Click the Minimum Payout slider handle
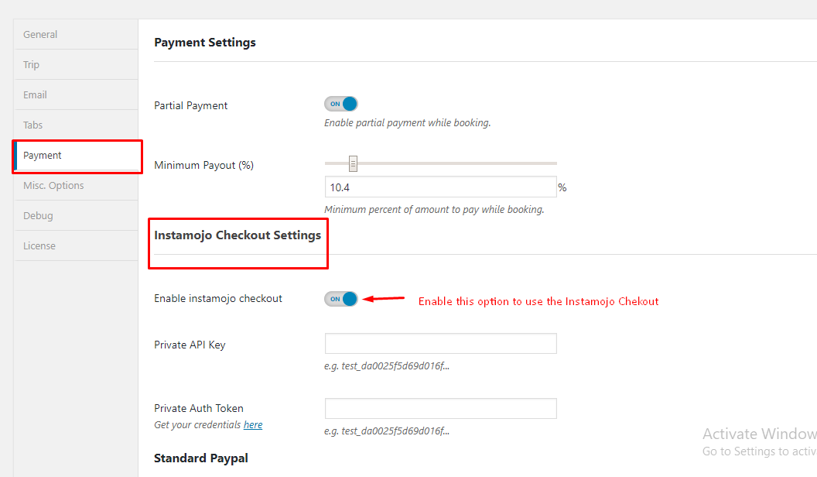Screen dimensions: 817x477 point(353,163)
